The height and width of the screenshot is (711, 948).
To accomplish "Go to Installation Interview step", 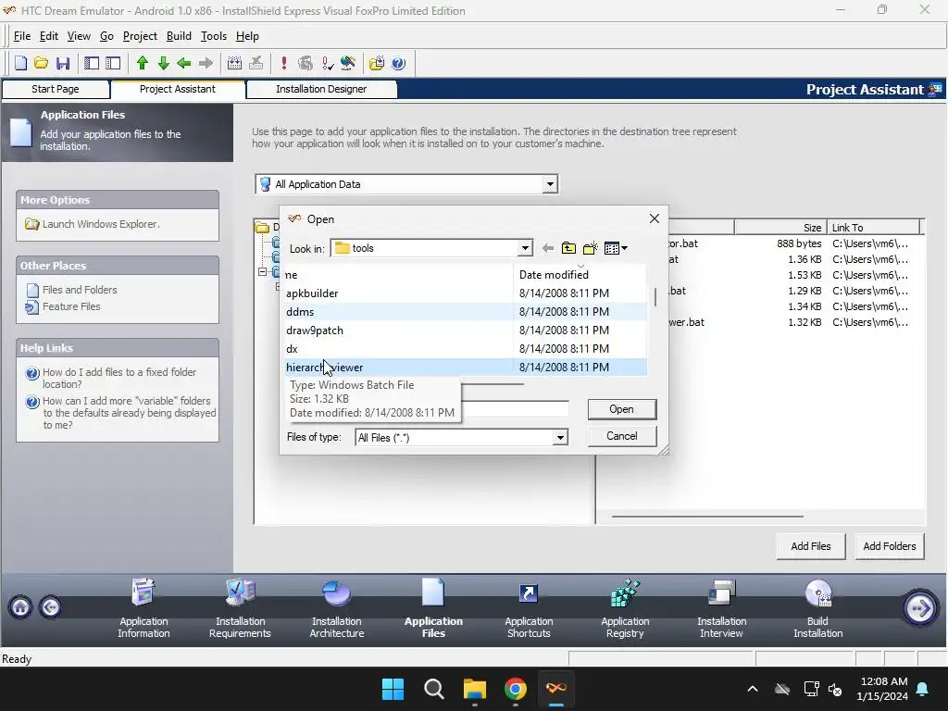I will pos(721,608).
